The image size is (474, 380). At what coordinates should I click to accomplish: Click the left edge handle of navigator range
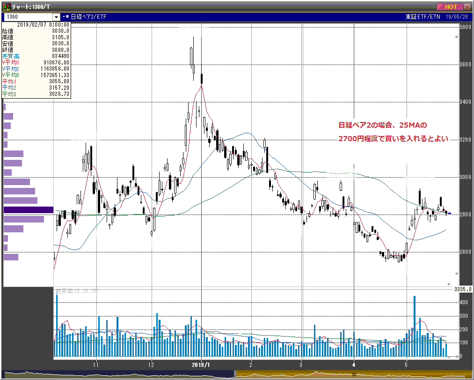tap(235, 374)
